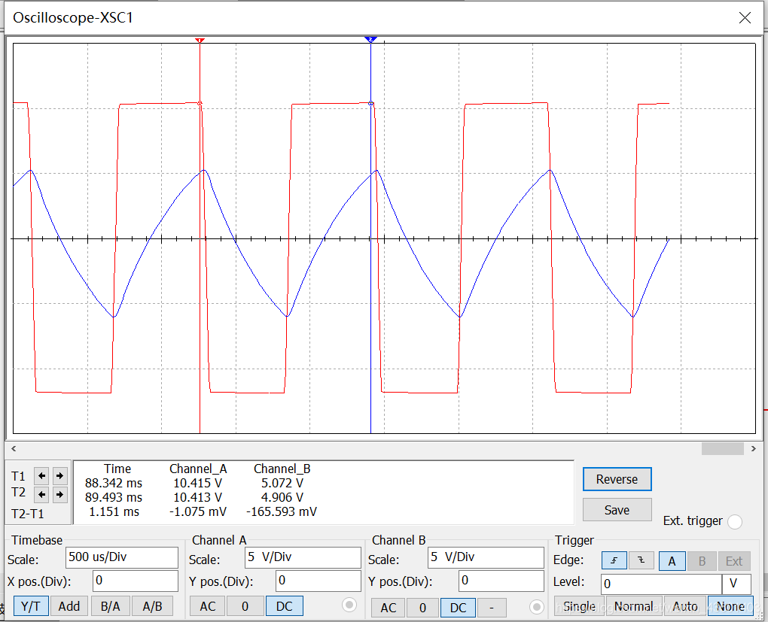
Task: Move cursor T2 right with arrow
Action: [59, 495]
